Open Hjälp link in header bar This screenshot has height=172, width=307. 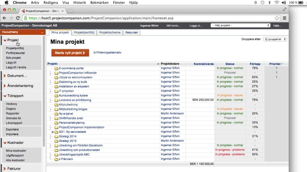click(277, 25)
